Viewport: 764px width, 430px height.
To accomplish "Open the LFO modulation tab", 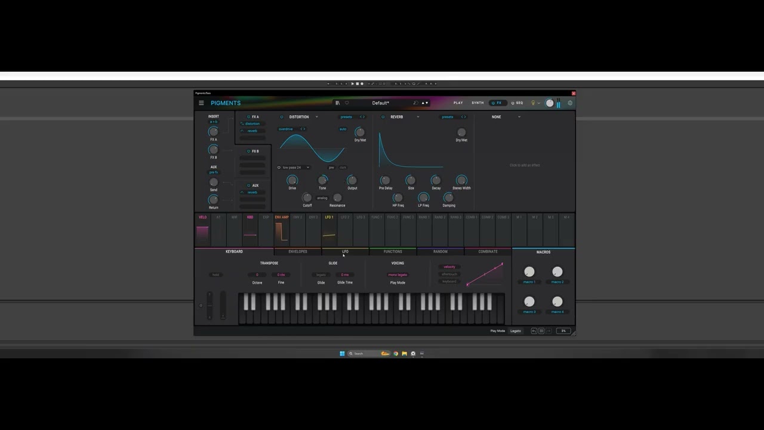I will tap(345, 251).
